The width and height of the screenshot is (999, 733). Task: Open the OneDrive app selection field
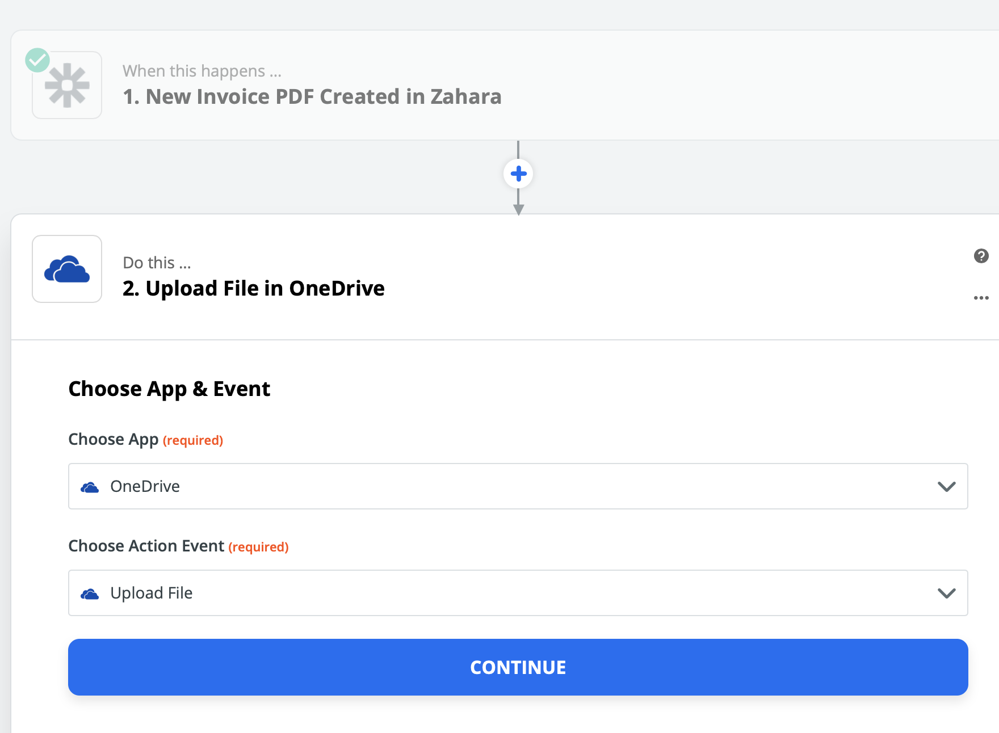click(518, 486)
